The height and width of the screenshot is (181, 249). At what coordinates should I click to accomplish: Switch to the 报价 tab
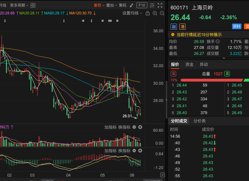coord(175,65)
